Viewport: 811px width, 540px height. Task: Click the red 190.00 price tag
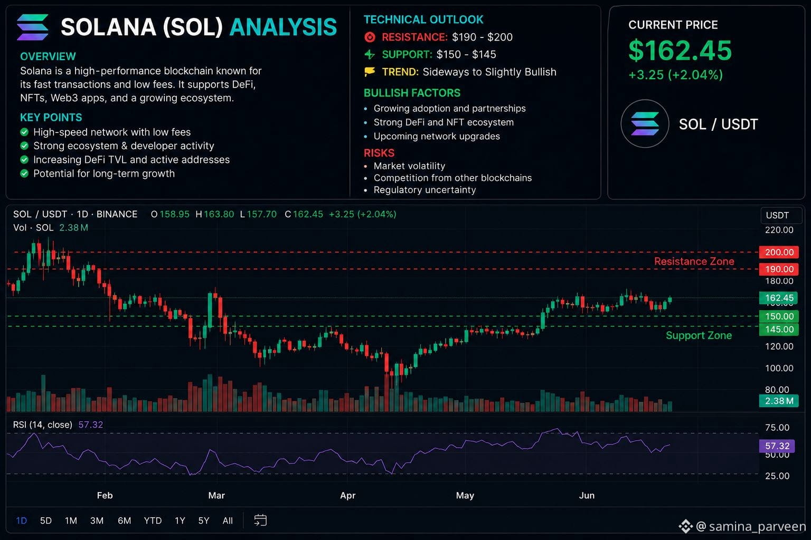click(779, 269)
